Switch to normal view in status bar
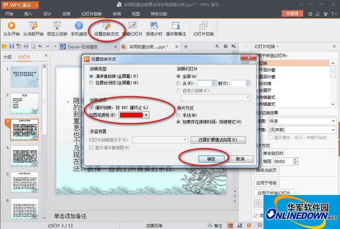Image resolution: width=340 pixels, height=229 pixels. point(230,226)
